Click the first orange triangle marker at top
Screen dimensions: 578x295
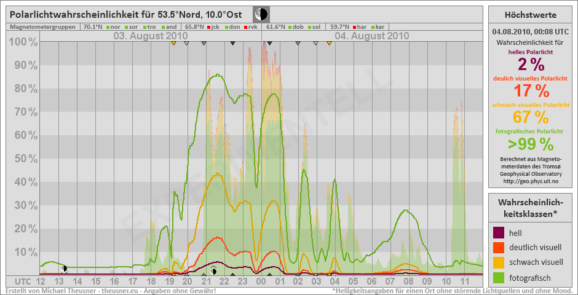(174, 44)
